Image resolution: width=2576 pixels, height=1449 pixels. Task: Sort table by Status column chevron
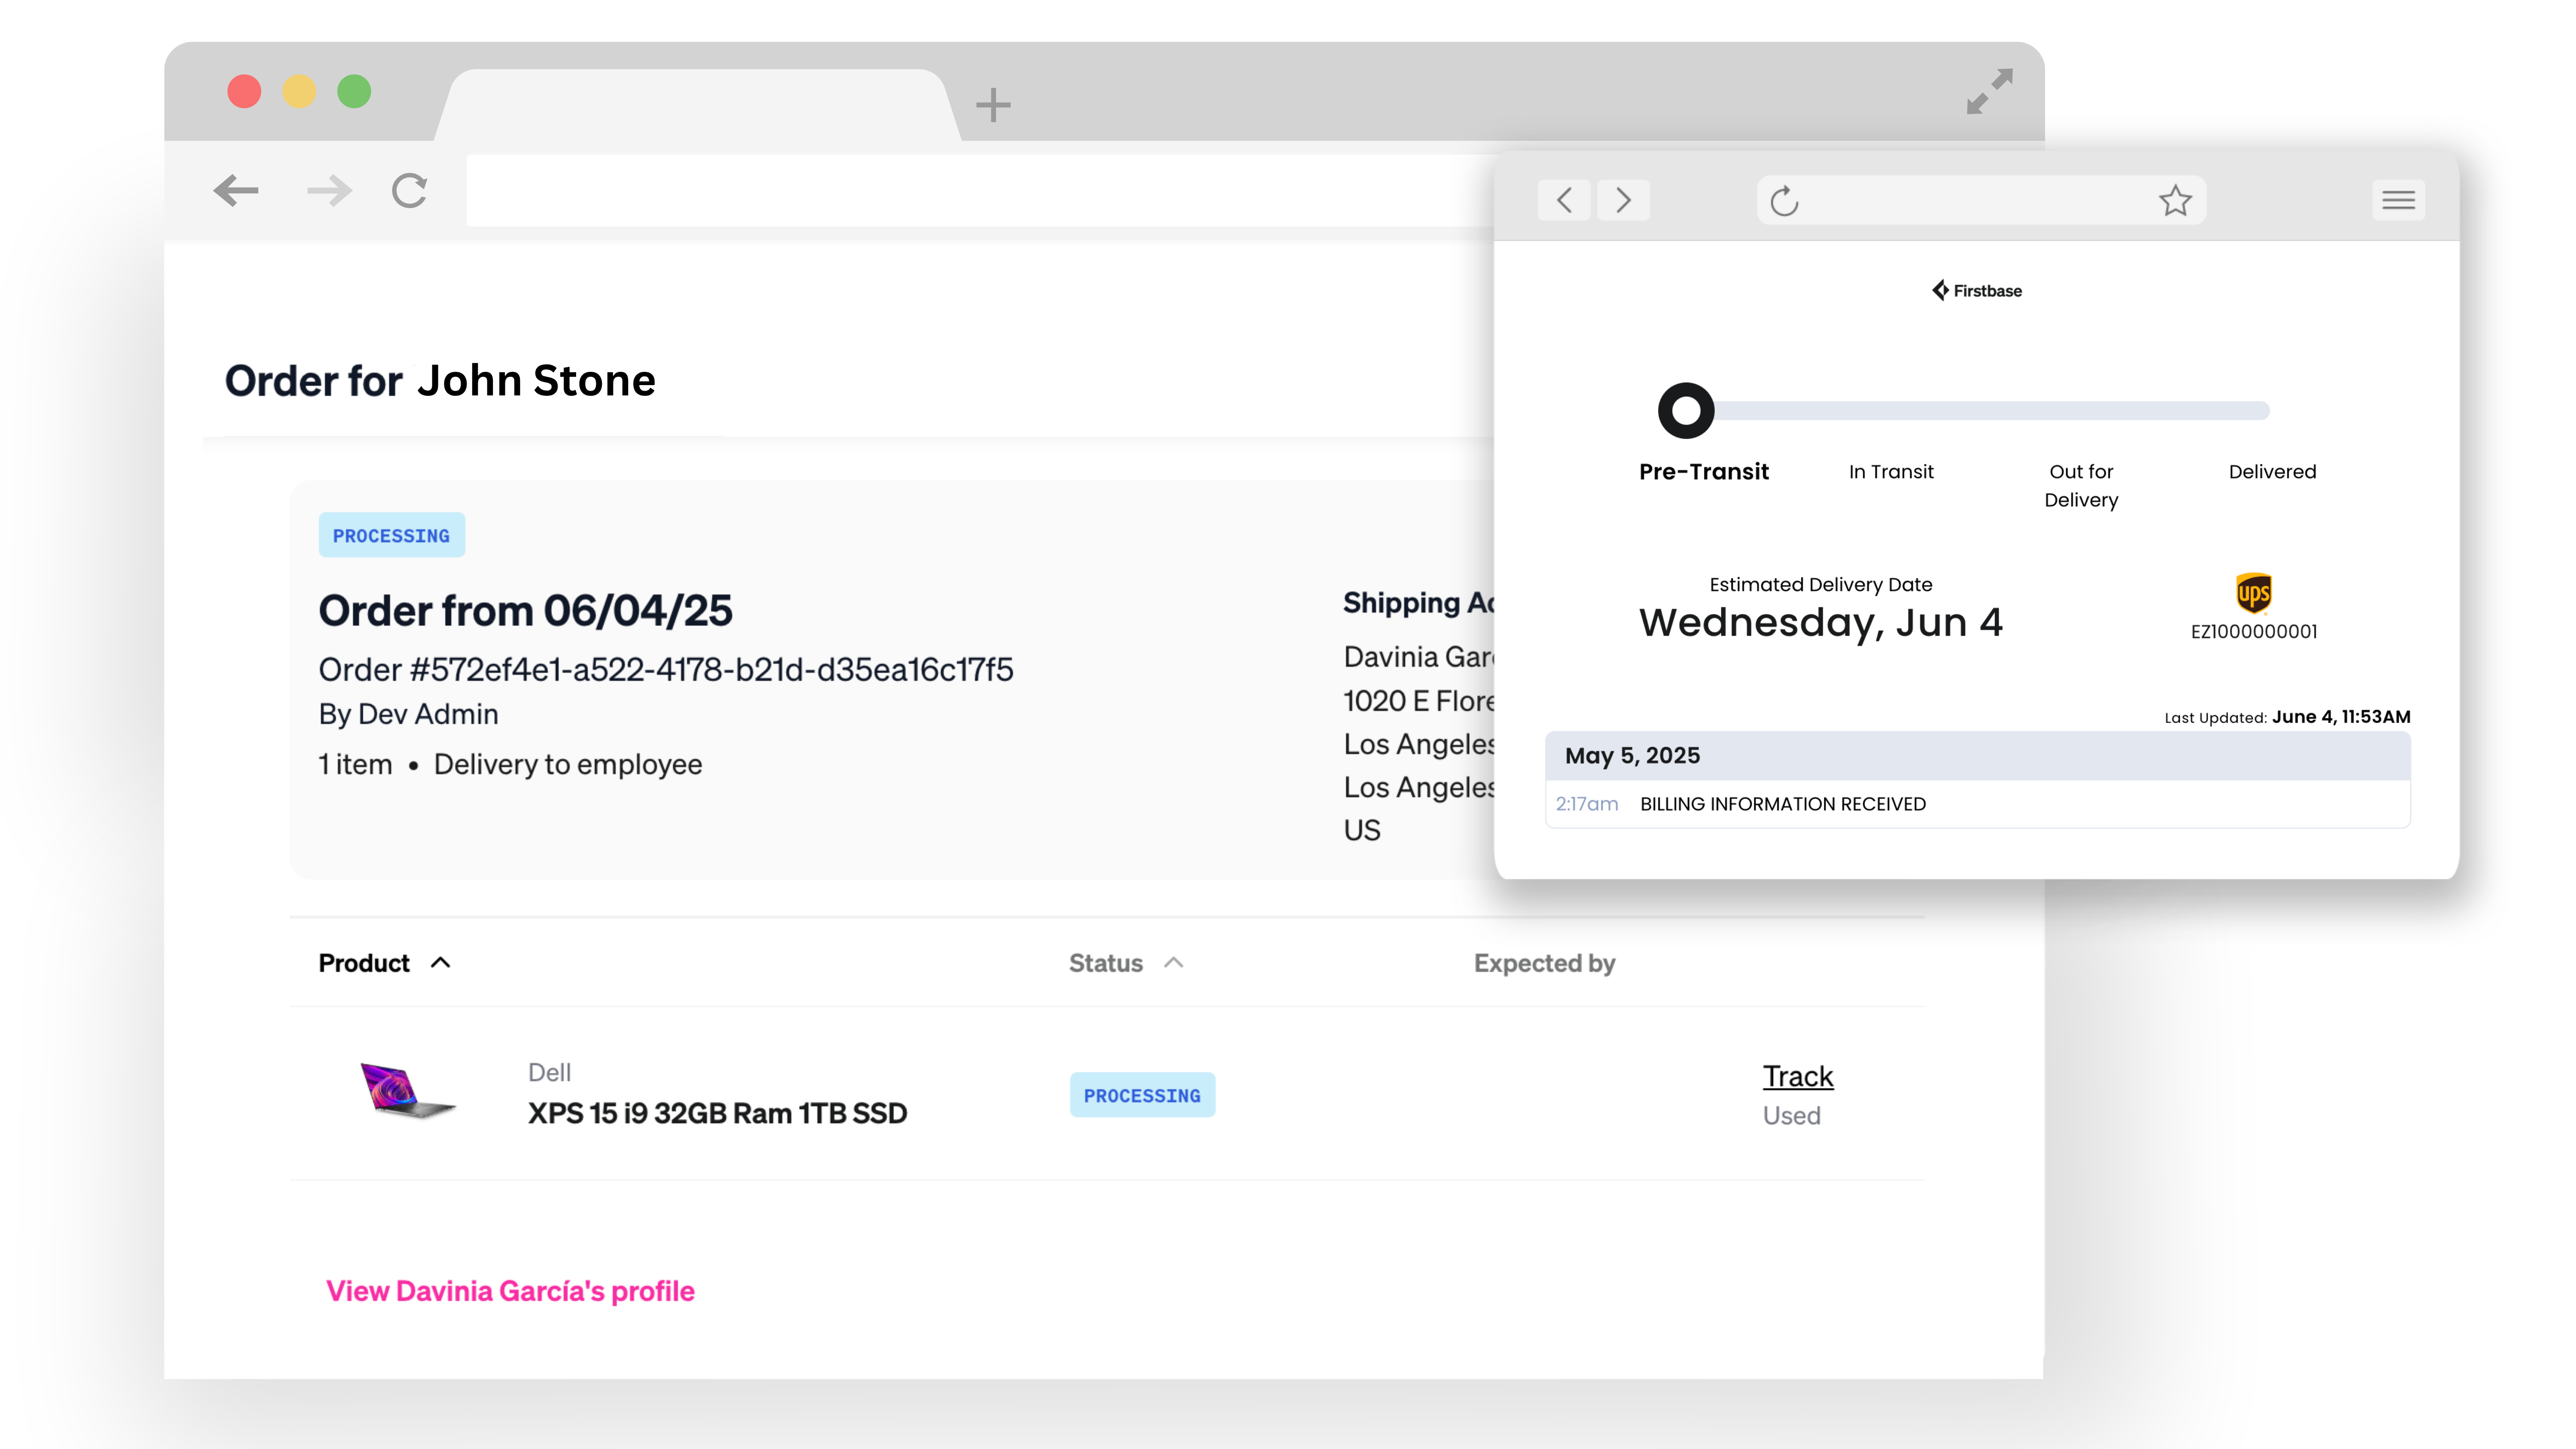(x=1174, y=962)
